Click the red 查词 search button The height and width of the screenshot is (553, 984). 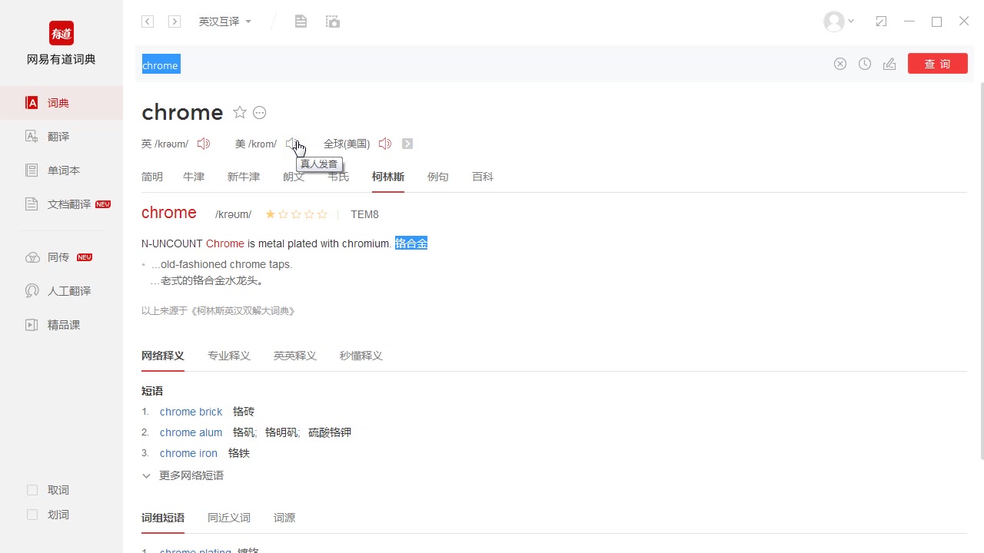937,64
